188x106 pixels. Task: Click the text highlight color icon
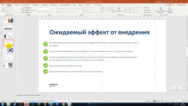click(57, 12)
